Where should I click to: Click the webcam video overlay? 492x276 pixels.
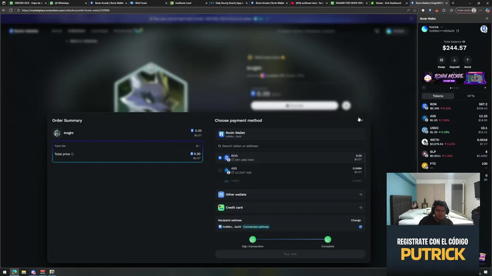click(x=433, y=199)
